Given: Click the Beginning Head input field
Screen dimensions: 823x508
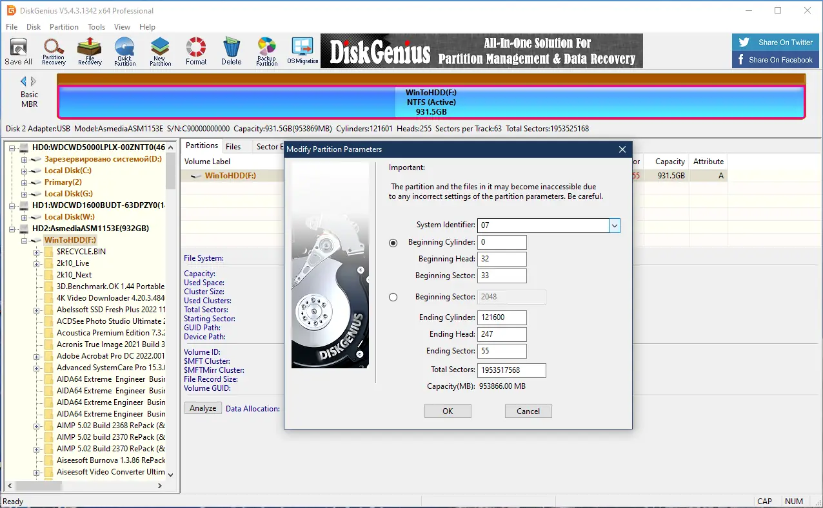Looking at the screenshot, I should point(502,259).
